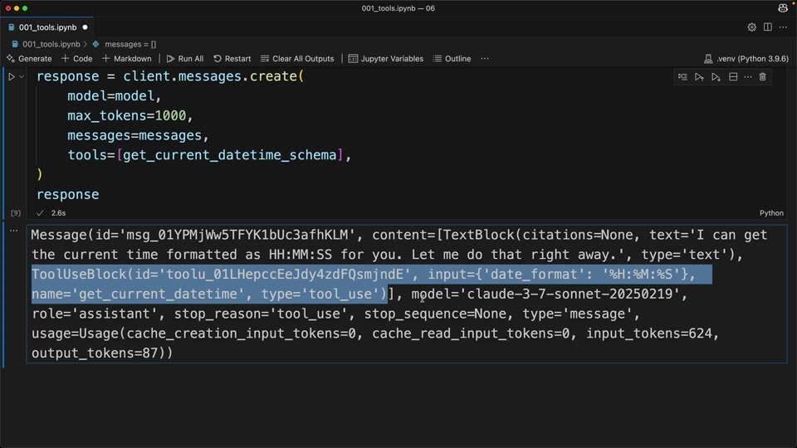
Task: Click 'claude-3-7-sonnet-20250219' model text
Action: tap(570, 294)
